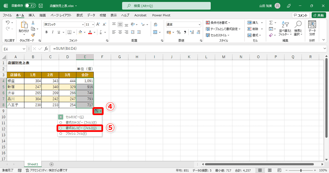Switch to Normal view icon
329x173 pixels.
coord(260,170)
